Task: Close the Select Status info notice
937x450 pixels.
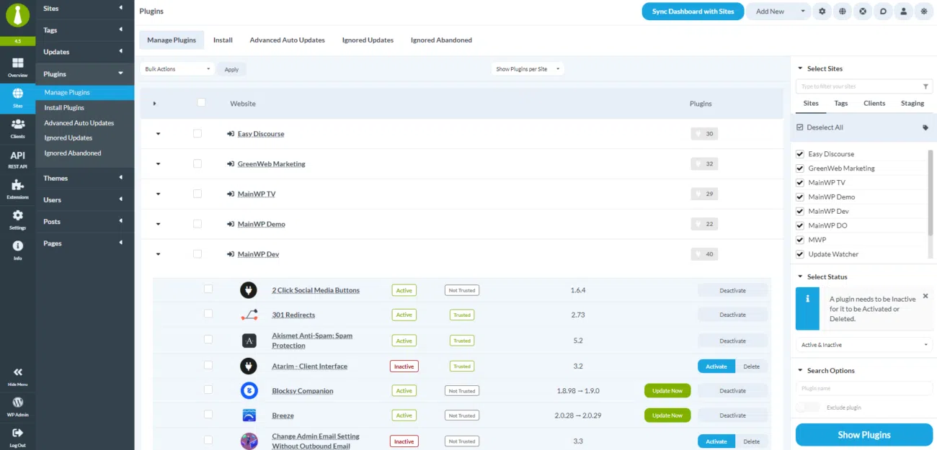Action: tap(925, 296)
